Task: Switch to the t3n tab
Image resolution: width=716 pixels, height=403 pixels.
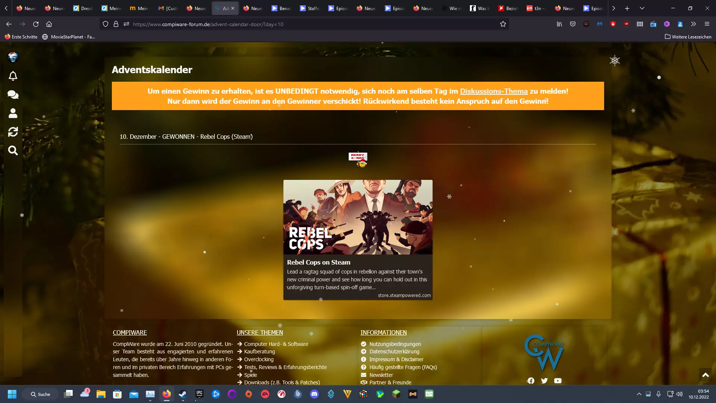Action: click(537, 8)
